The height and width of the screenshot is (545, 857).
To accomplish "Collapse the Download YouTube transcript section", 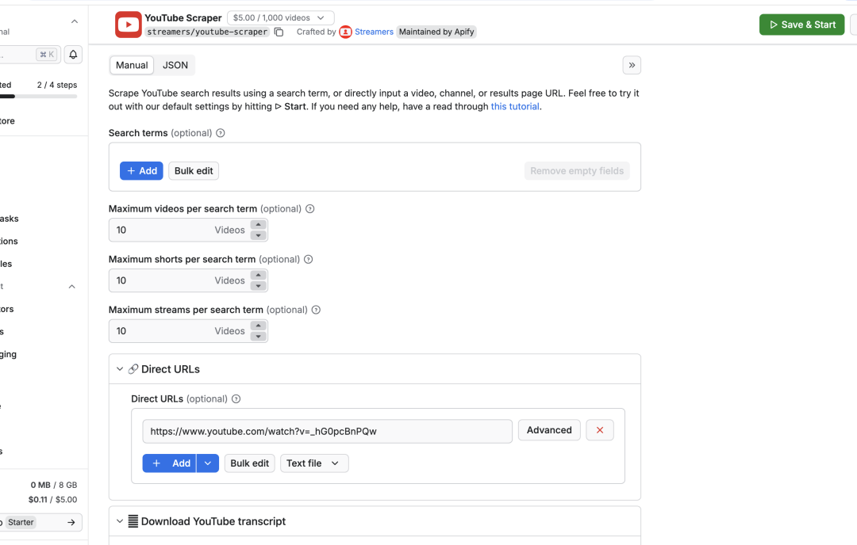I will pyautogui.click(x=120, y=521).
